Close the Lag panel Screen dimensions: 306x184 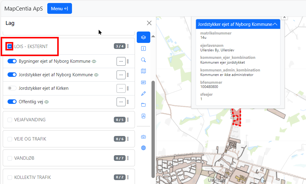click(149, 23)
